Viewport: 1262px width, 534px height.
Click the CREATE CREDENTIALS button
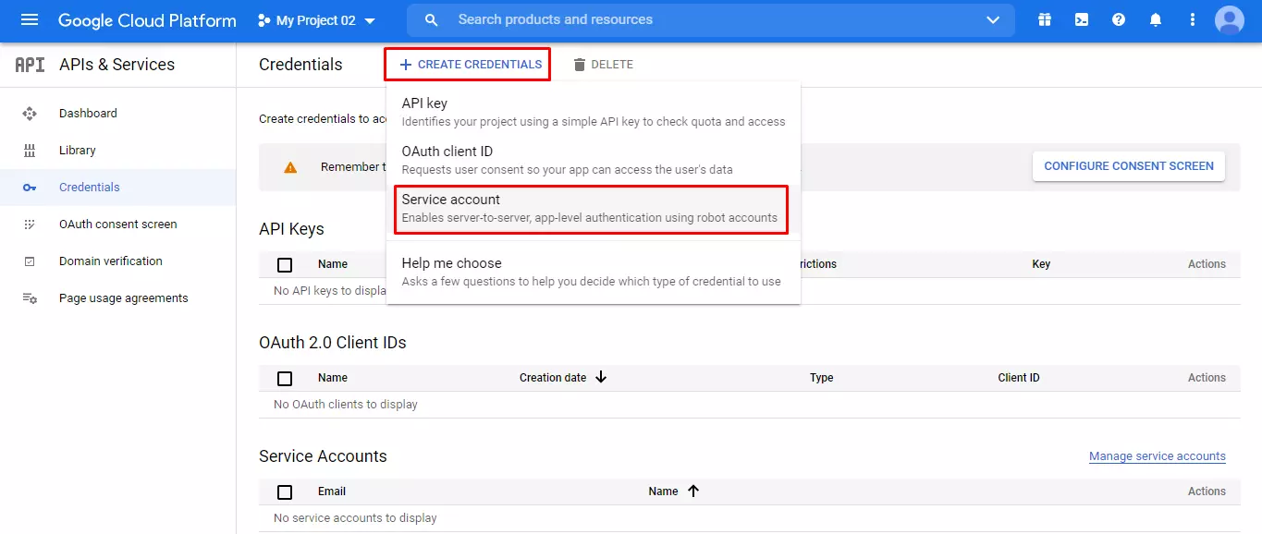[x=468, y=65]
